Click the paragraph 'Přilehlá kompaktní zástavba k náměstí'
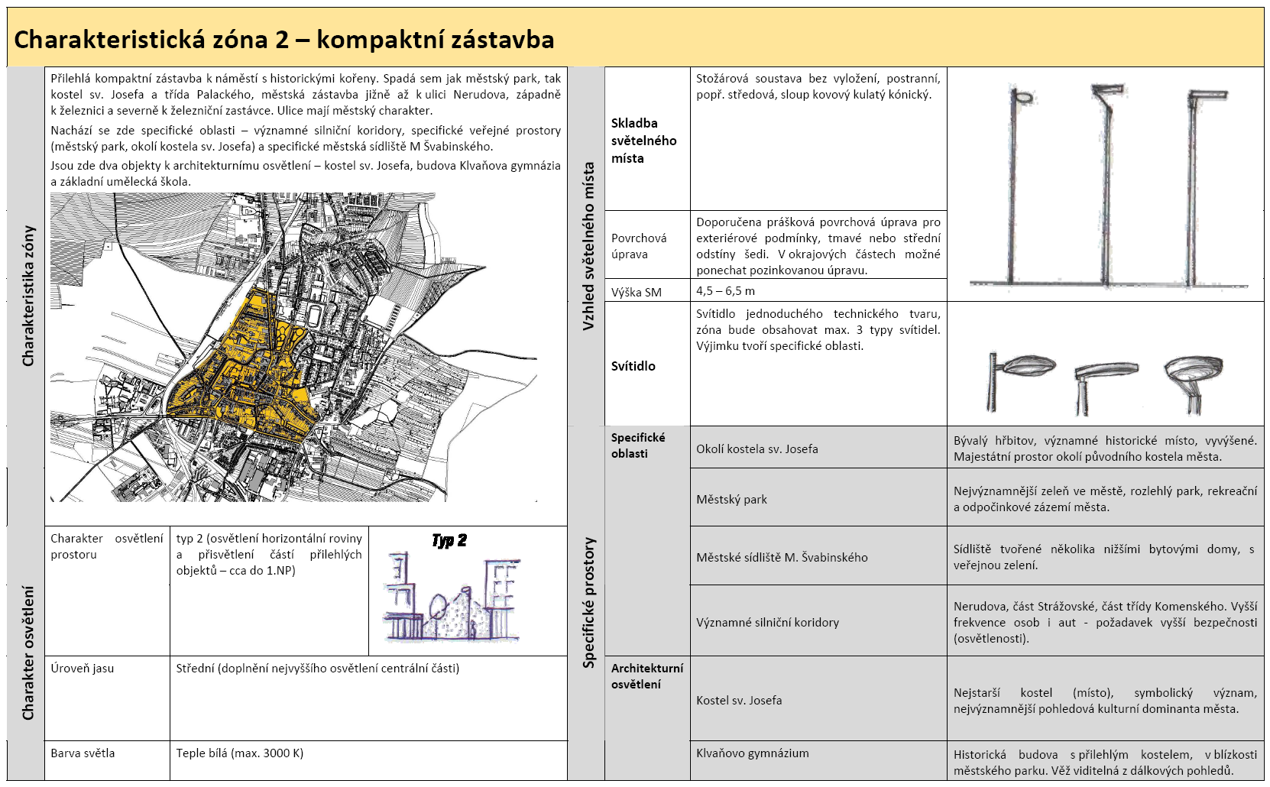This screenshot has height=787, width=1270. [x=306, y=95]
